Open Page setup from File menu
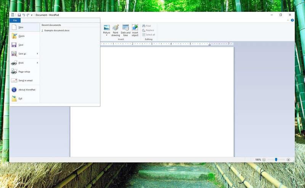Screen dimensions: 305x188 pos(25,72)
